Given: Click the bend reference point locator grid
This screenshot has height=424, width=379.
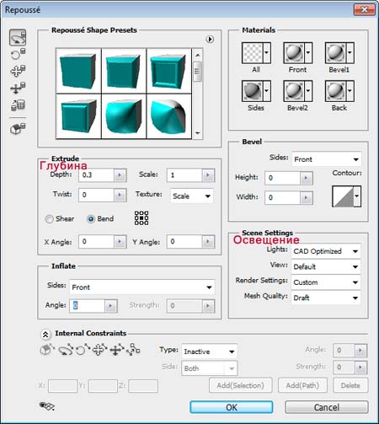Looking at the screenshot, I should tap(141, 218).
